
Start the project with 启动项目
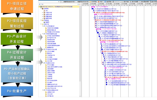pyautogui.click(x=108, y=2)
